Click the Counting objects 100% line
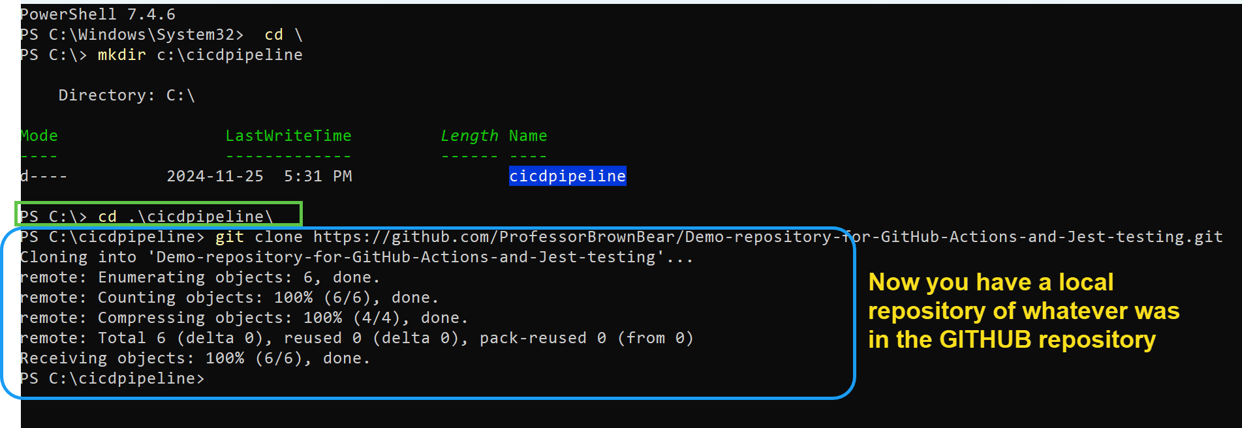 [x=229, y=298]
